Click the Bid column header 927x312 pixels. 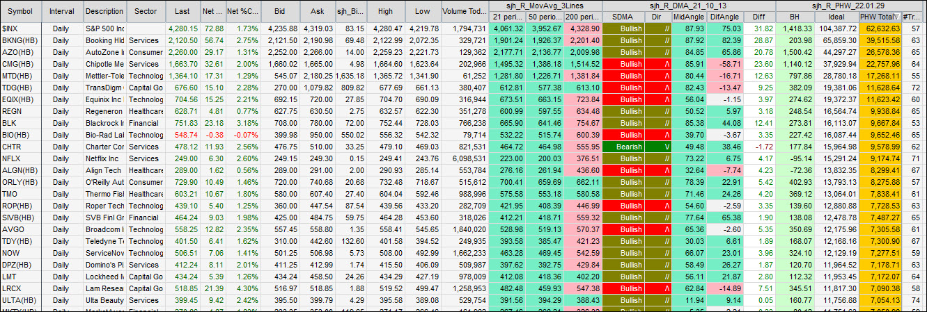280,11
